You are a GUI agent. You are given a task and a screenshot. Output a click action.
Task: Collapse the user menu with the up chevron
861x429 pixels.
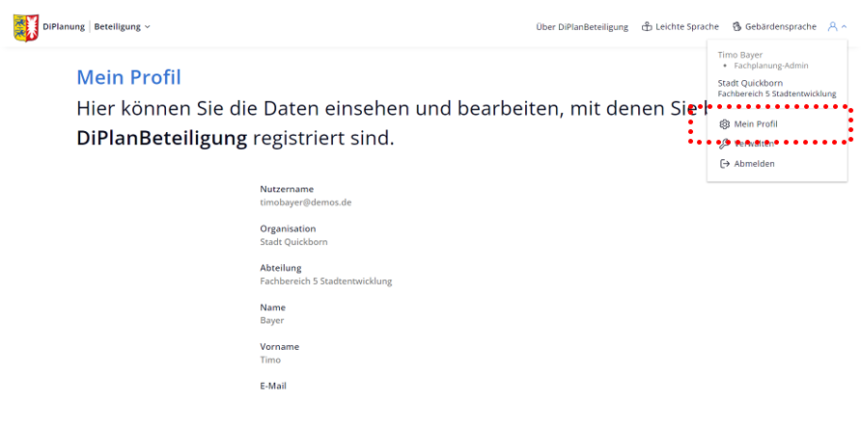pos(845,27)
